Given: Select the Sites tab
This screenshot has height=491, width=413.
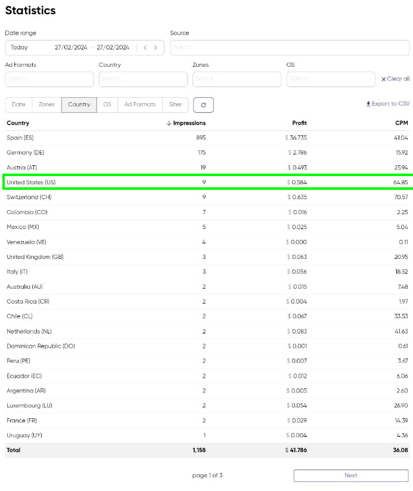Looking at the screenshot, I should (x=175, y=104).
